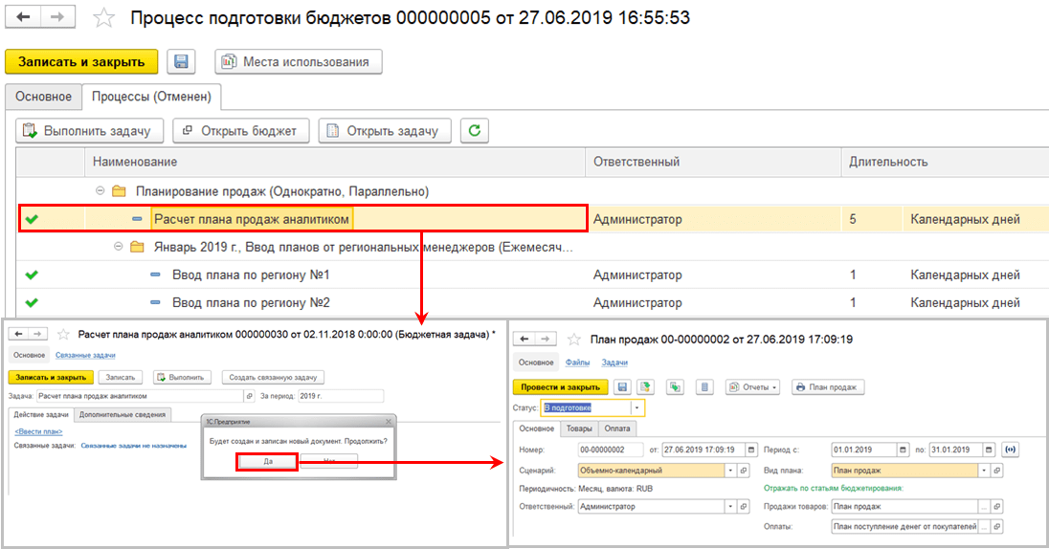Viewport: 1049px width, 549px height.
Task: Open the Продажи товаров budget item with its icon
Action: (x=996, y=506)
